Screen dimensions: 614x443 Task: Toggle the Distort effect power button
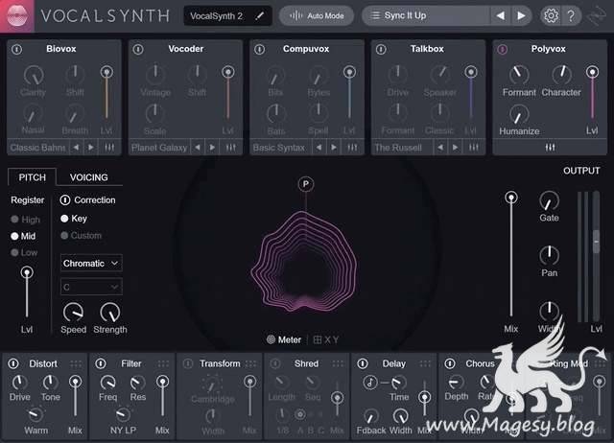[13, 363]
